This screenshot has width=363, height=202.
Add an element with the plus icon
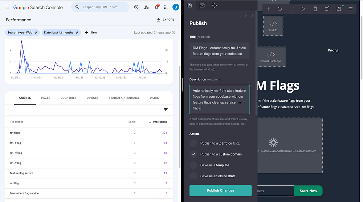pos(268,9)
